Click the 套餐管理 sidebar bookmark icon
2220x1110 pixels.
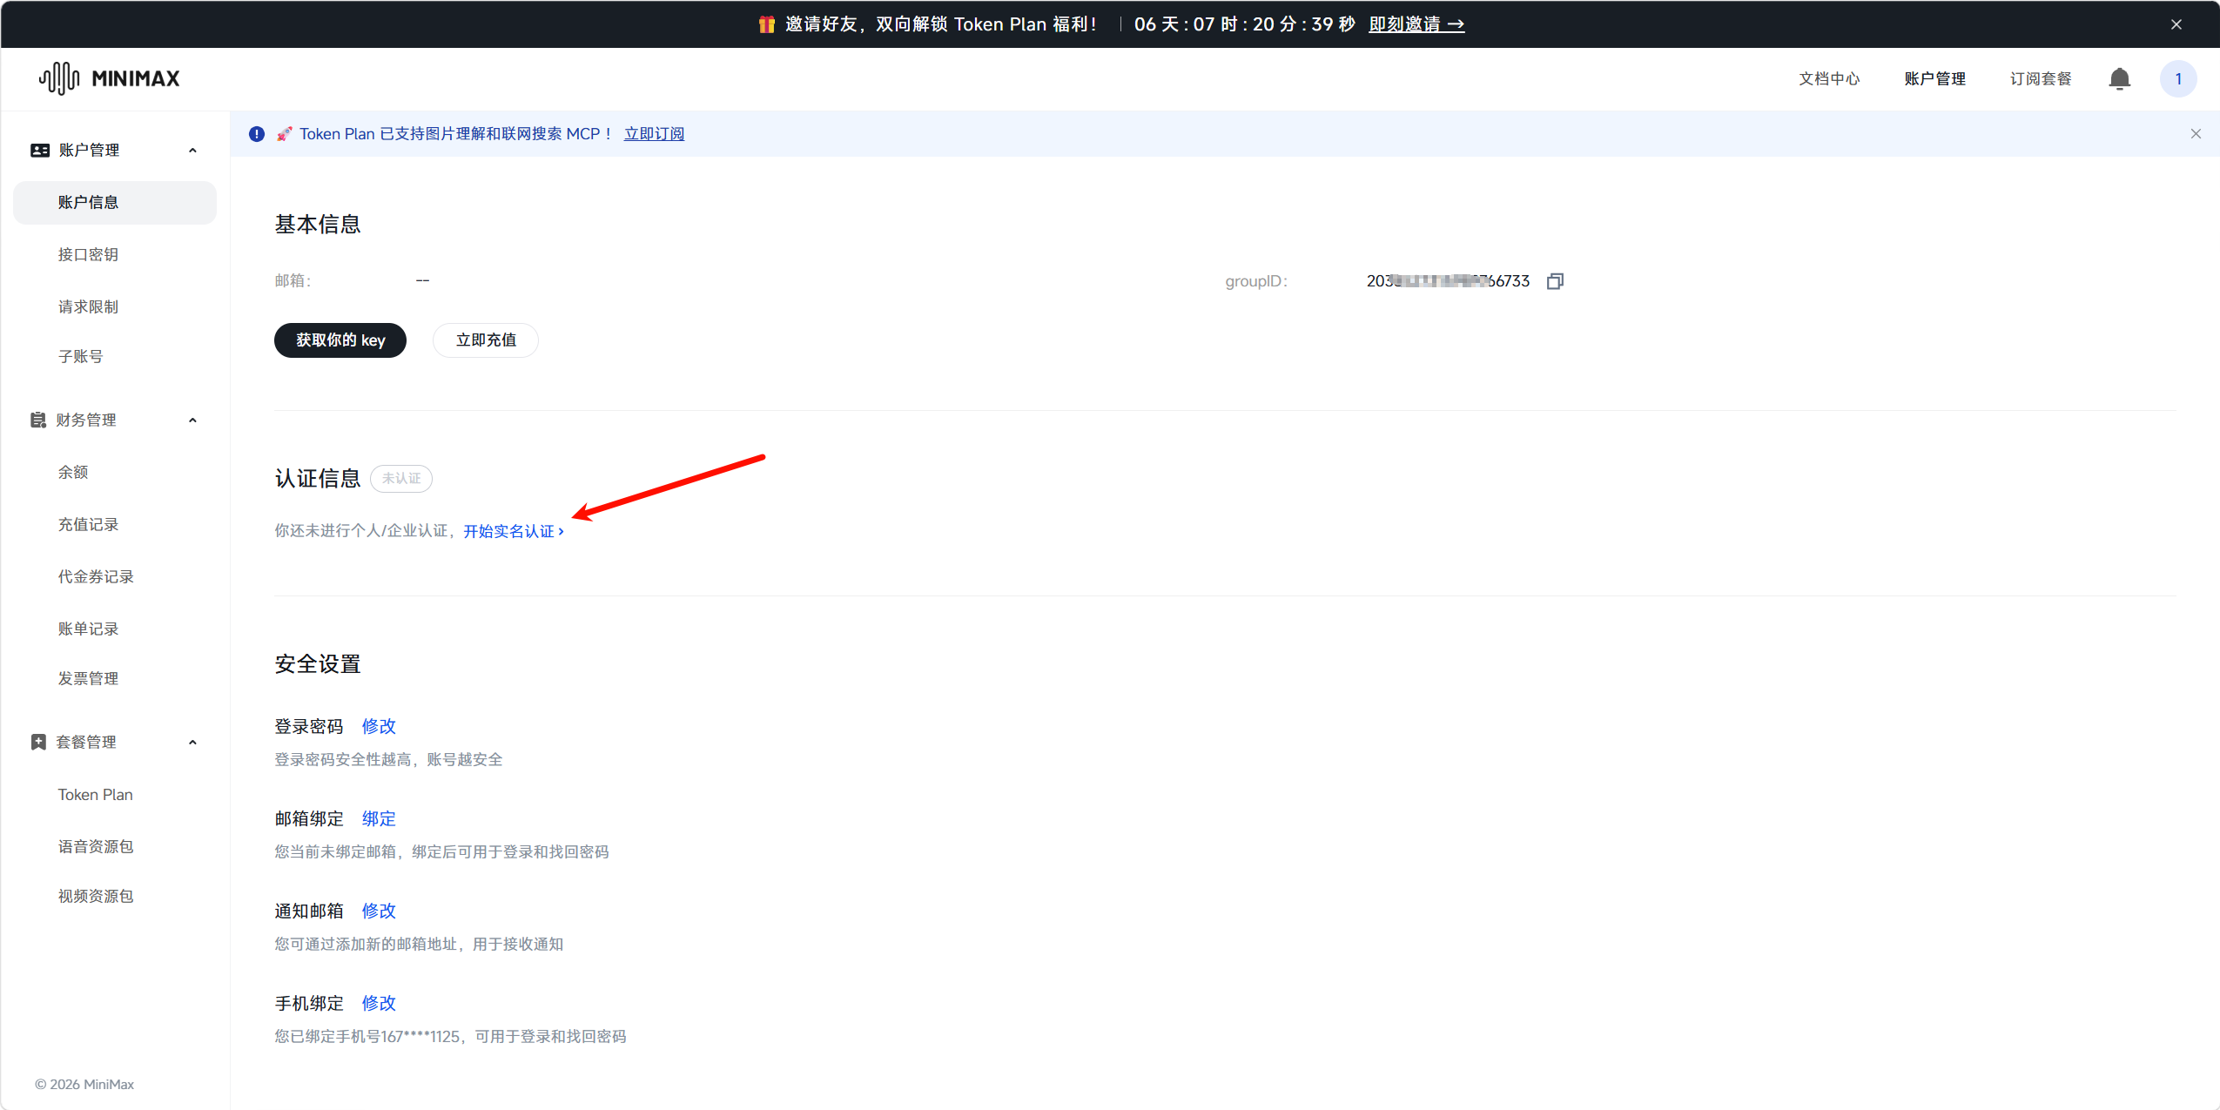pyautogui.click(x=38, y=743)
